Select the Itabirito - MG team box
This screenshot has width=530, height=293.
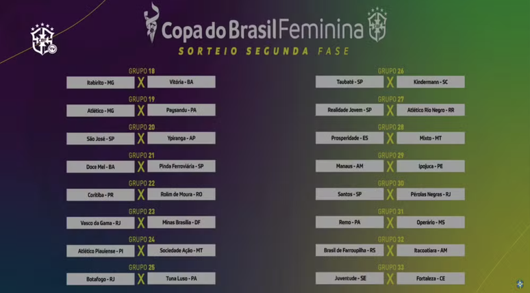coord(101,82)
